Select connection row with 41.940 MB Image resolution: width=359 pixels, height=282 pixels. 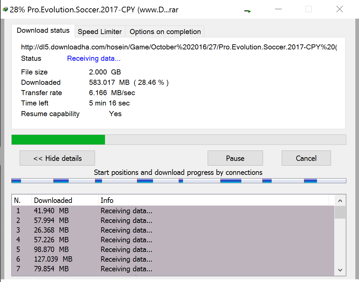(x=173, y=211)
